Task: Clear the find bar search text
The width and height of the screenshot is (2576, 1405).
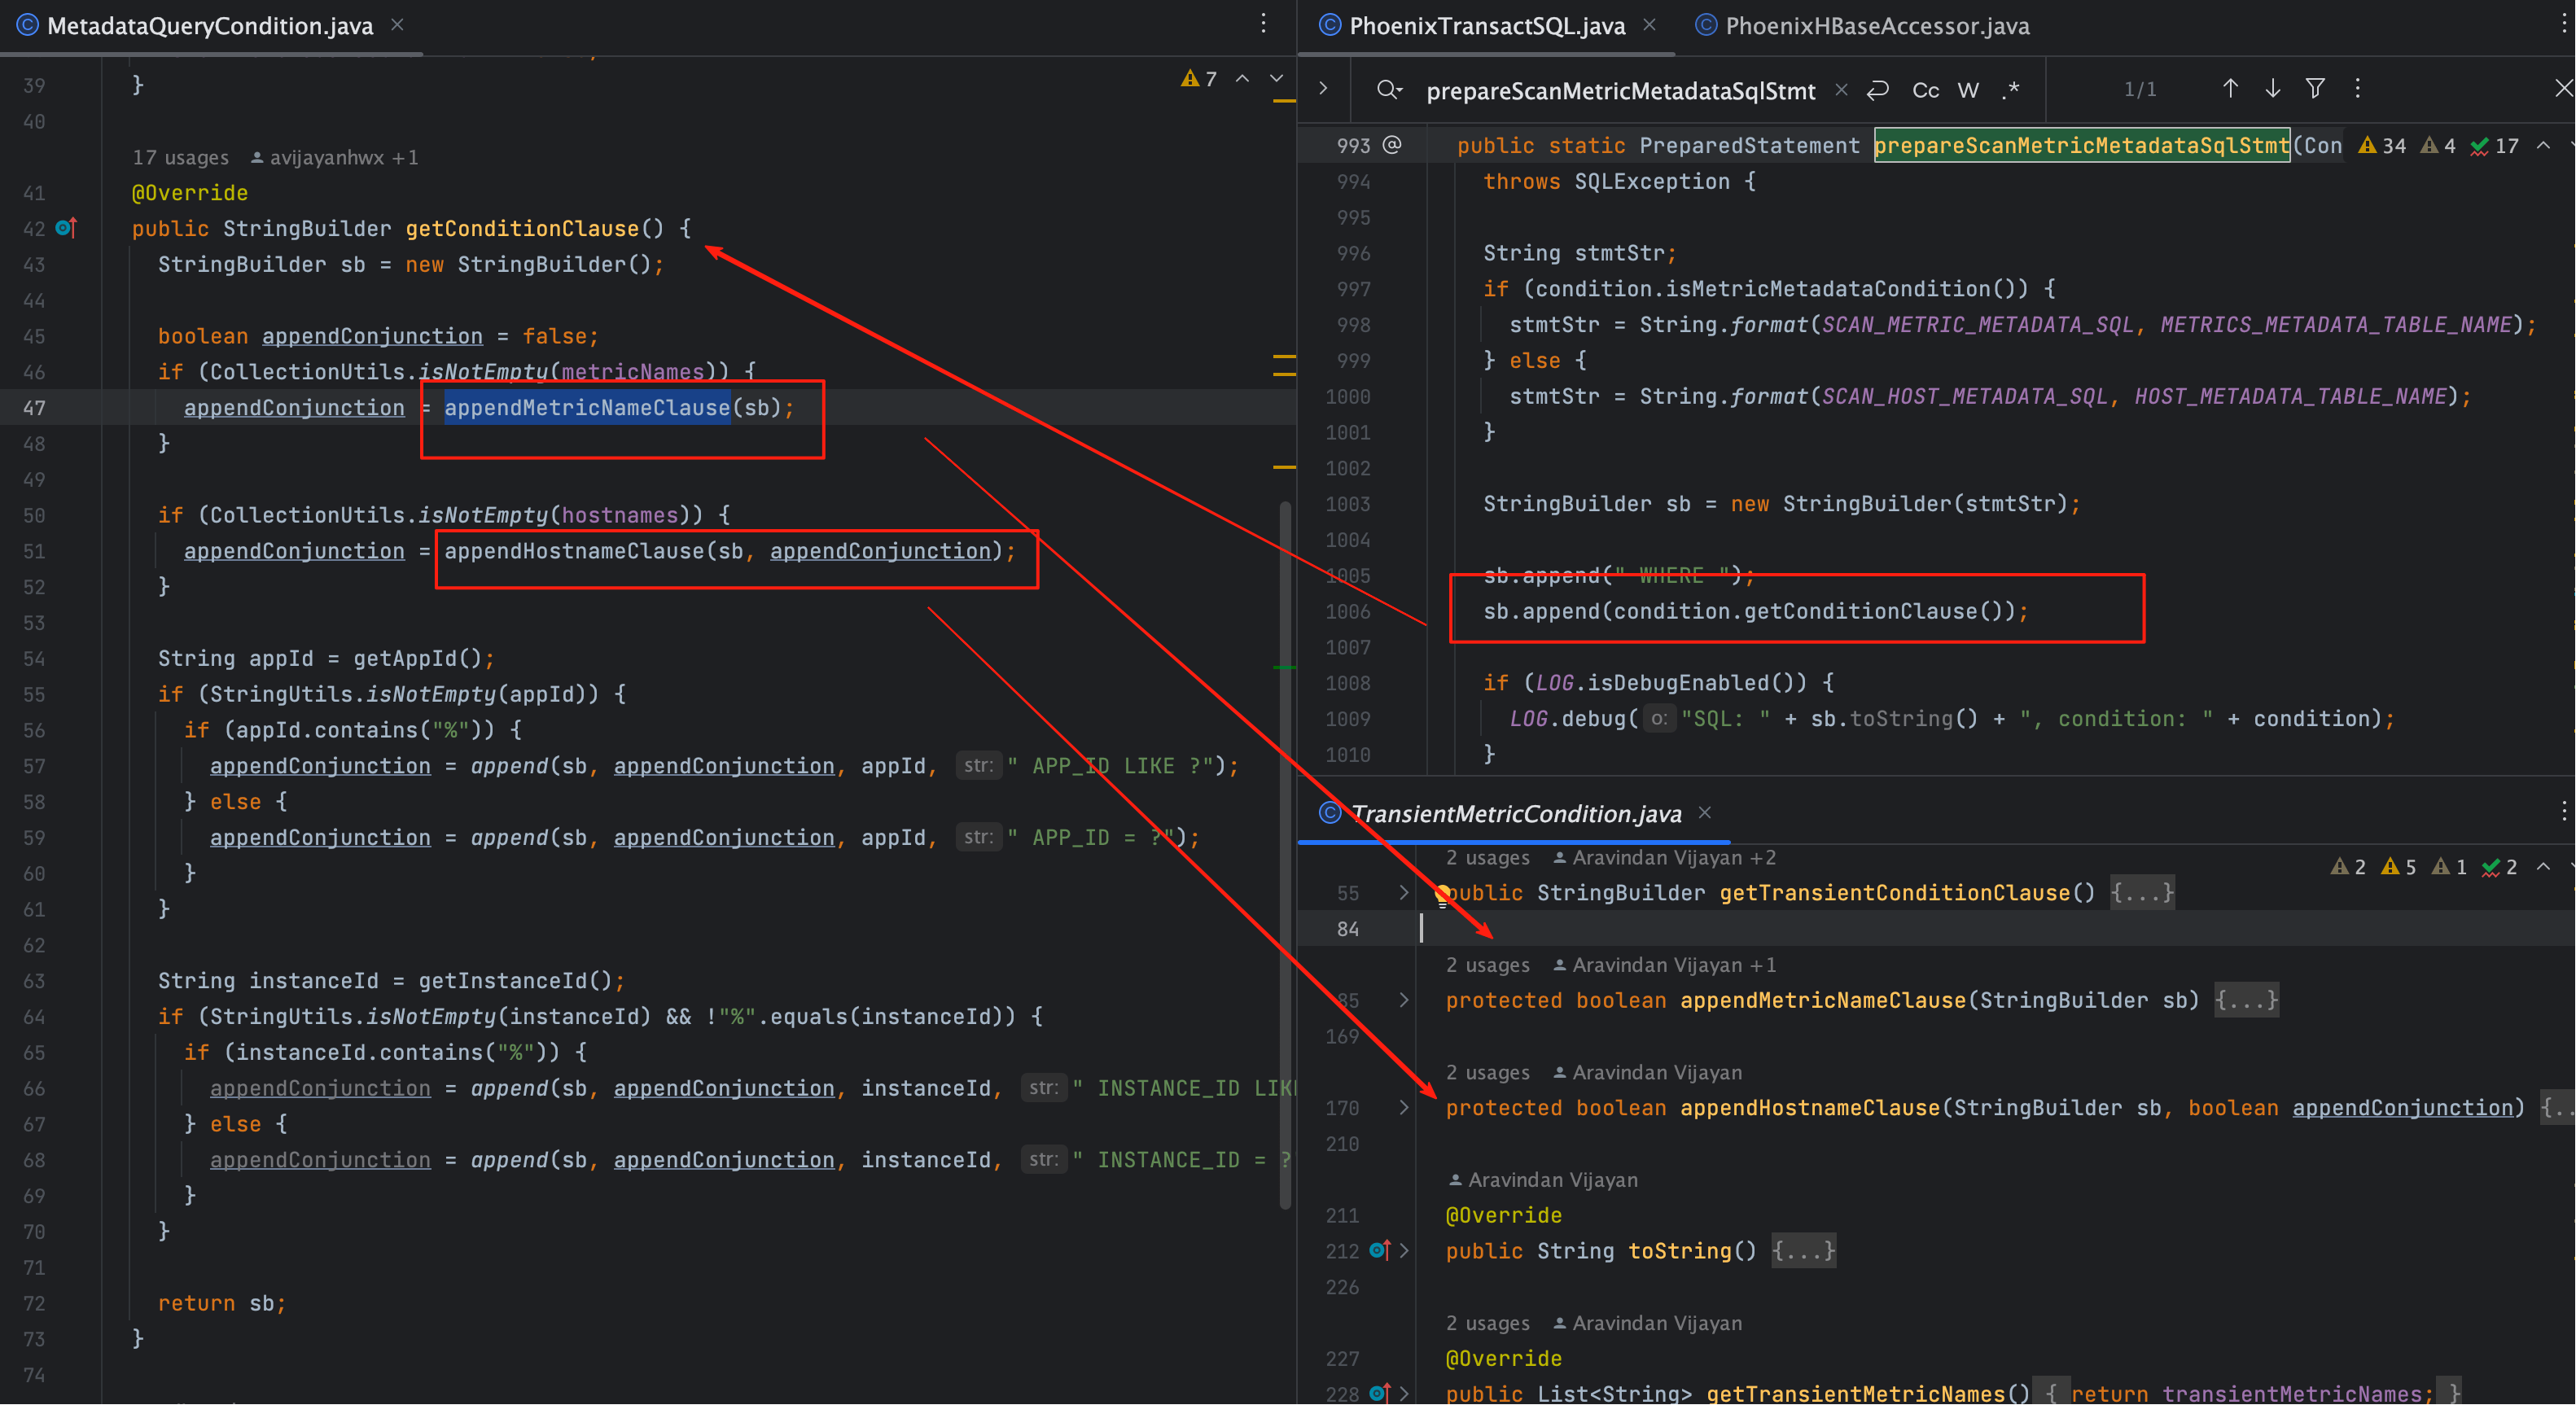Action: point(1841,90)
